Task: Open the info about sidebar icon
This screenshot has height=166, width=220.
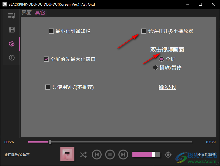Action: pyautogui.click(x=12, y=58)
